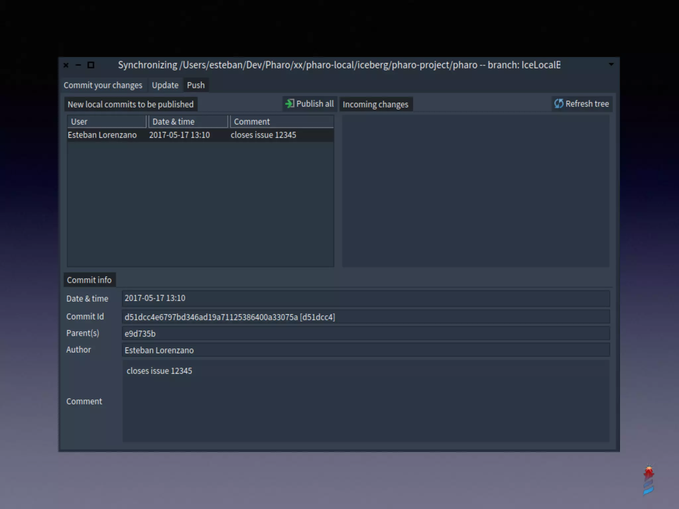The height and width of the screenshot is (509, 679).
Task: Click the green Publish all arrow icon
Action: point(289,104)
